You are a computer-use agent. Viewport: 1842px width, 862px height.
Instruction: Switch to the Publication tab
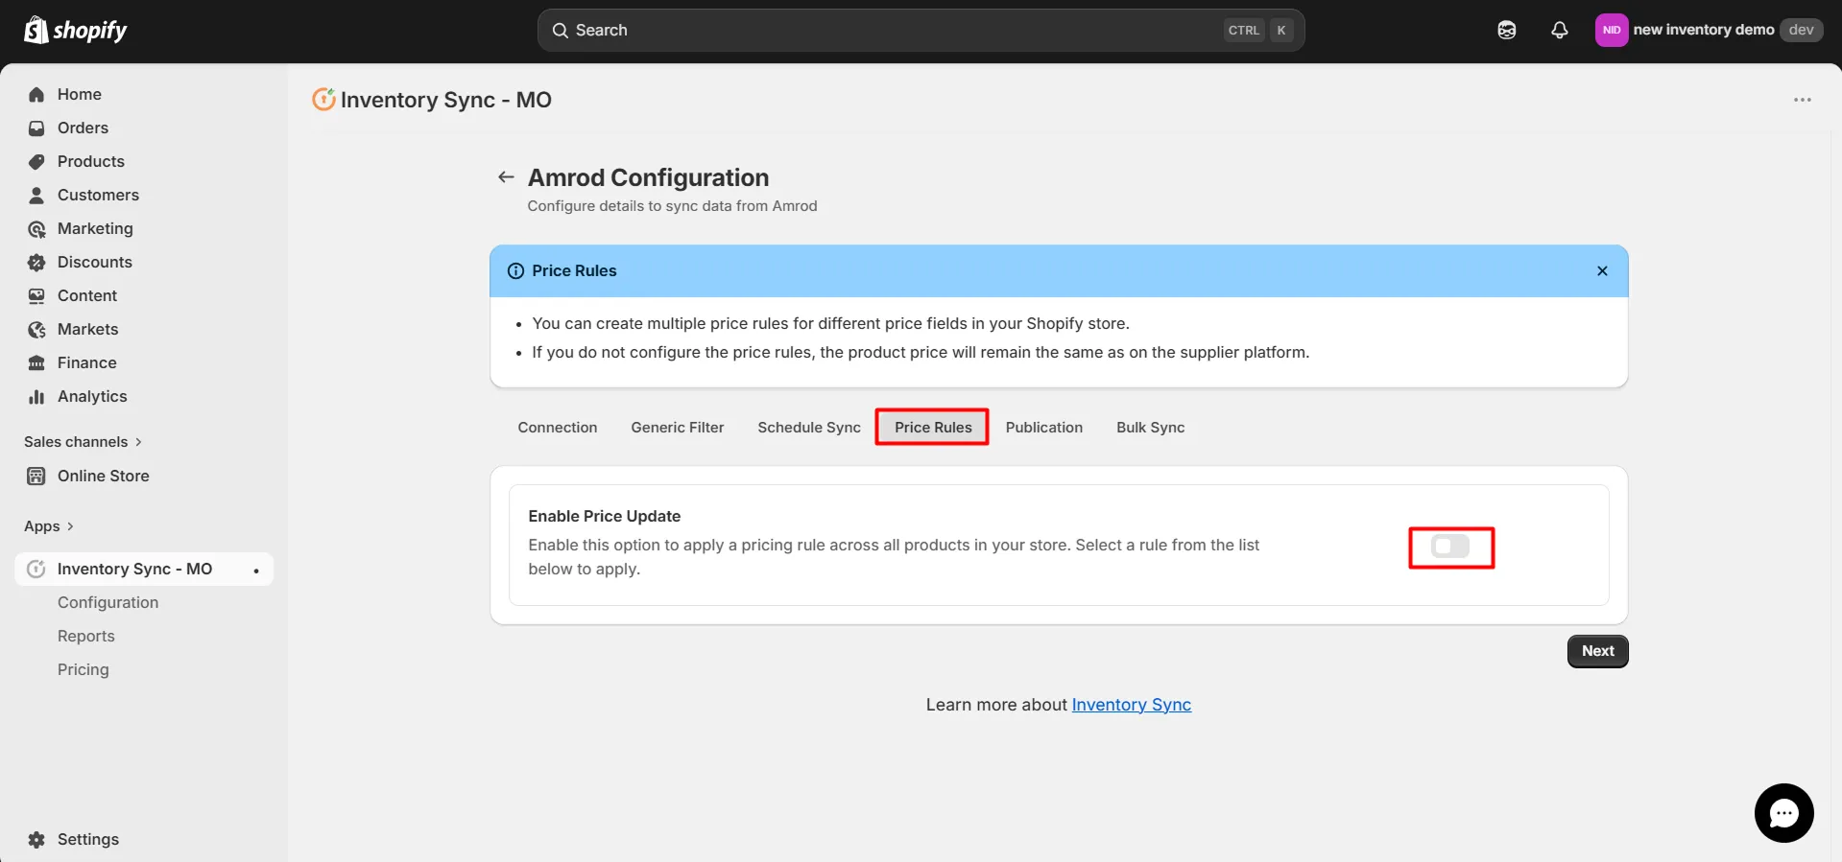point(1044,428)
